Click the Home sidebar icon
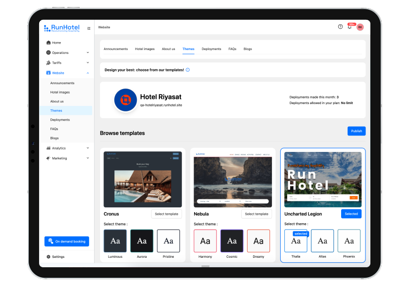 [49, 43]
